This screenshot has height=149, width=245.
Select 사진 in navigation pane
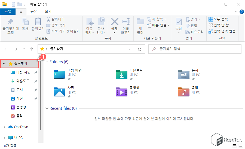pos(20,99)
